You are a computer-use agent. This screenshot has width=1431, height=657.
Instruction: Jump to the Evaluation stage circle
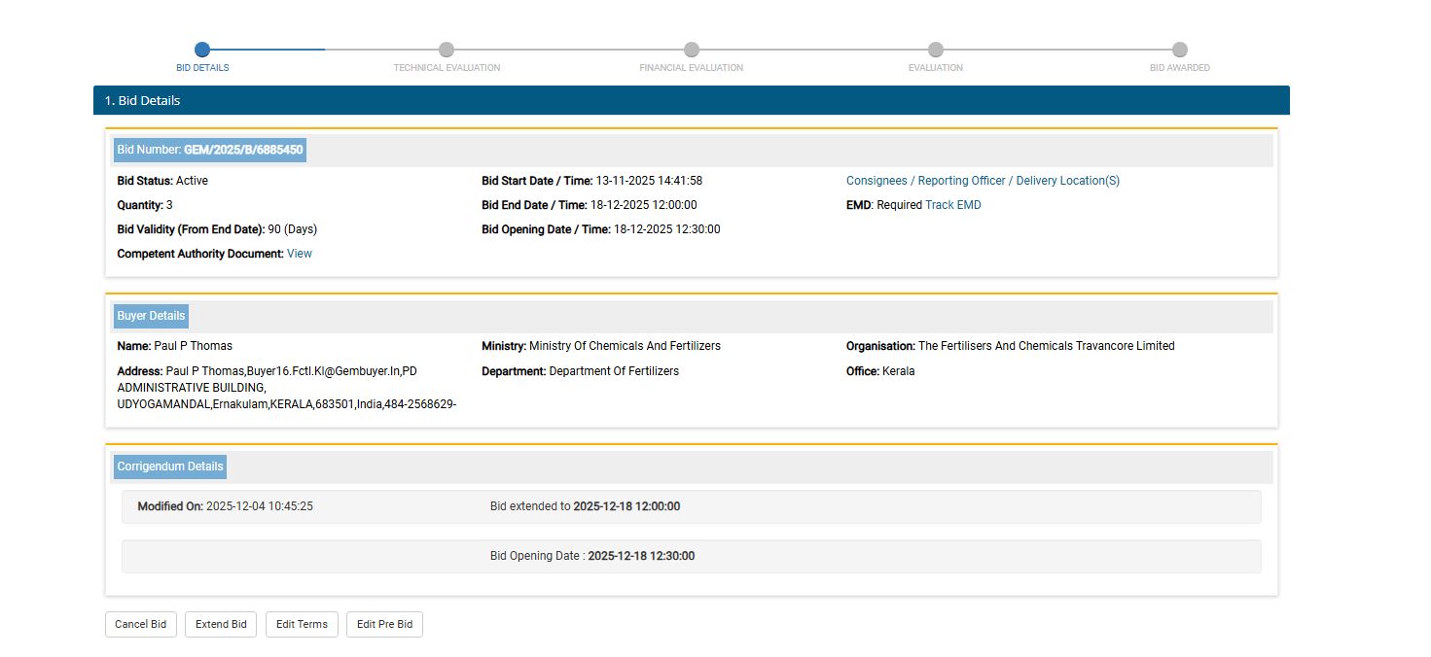click(935, 50)
